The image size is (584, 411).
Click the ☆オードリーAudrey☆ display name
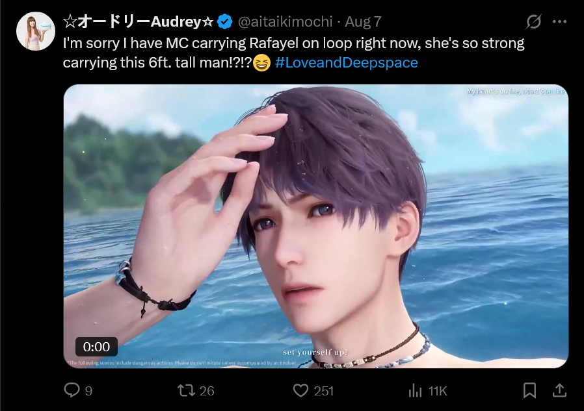coord(138,21)
